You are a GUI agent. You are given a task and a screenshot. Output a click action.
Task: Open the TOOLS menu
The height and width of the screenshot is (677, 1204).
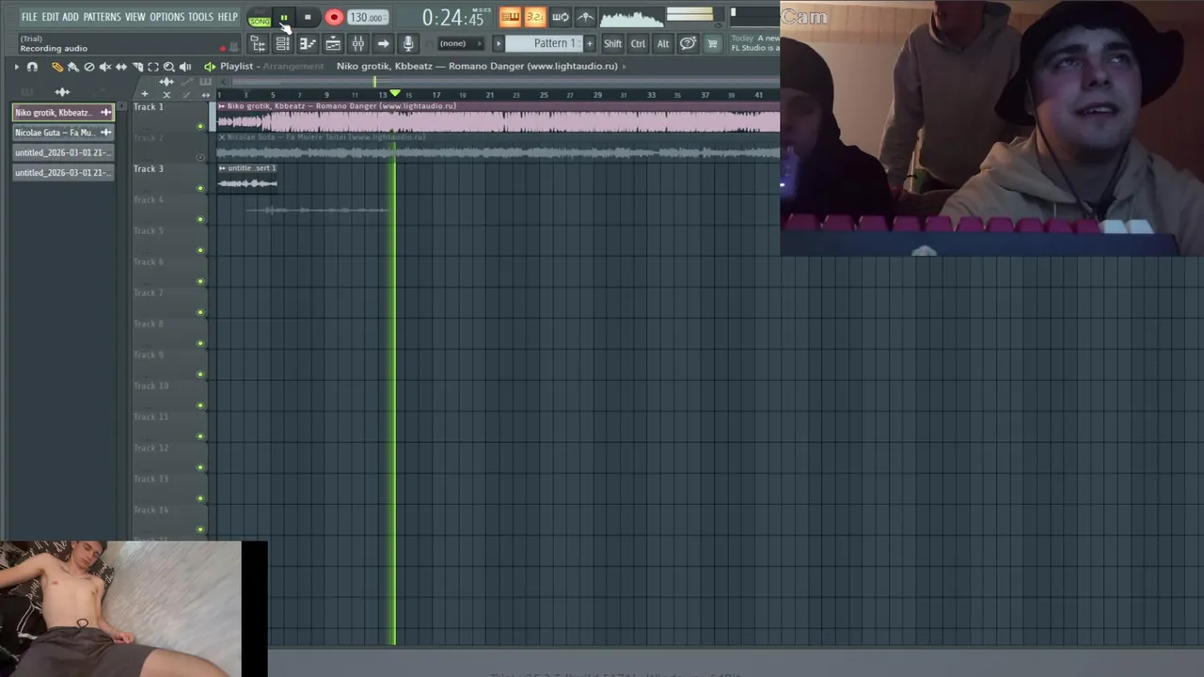point(200,17)
